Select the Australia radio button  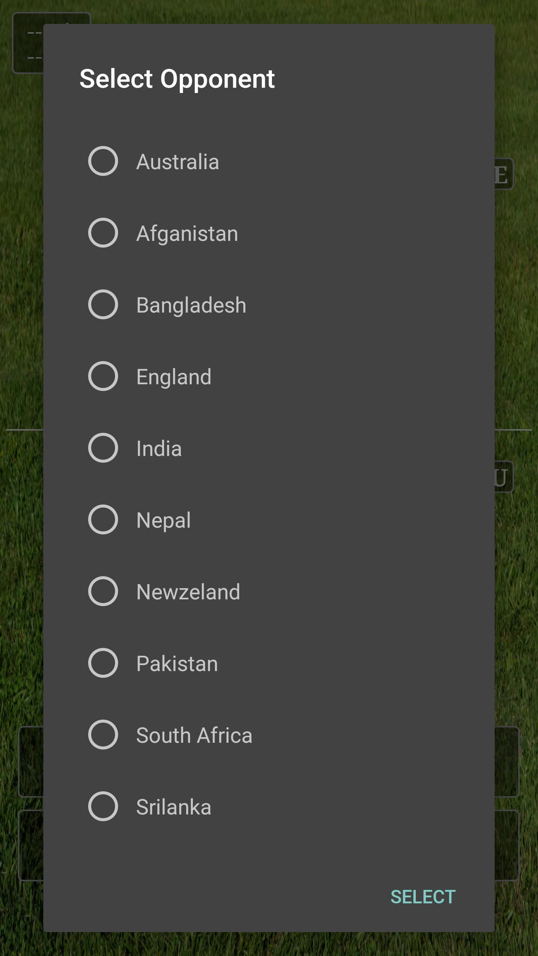pos(103,161)
